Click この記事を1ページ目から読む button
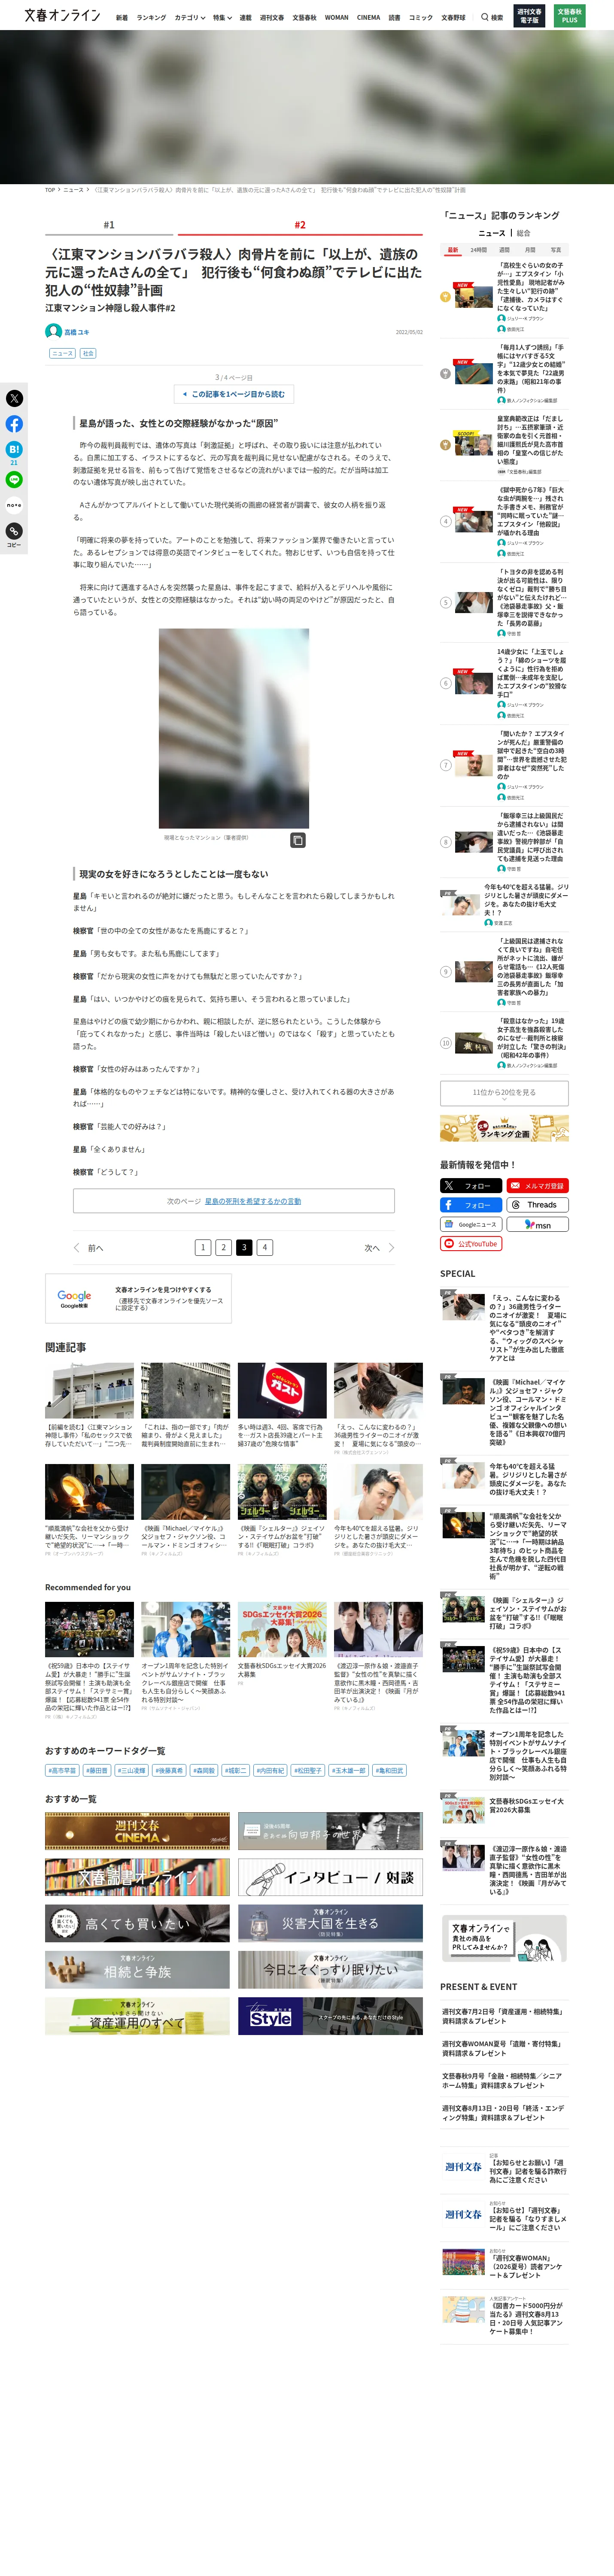The height and width of the screenshot is (2576, 614). (234, 394)
